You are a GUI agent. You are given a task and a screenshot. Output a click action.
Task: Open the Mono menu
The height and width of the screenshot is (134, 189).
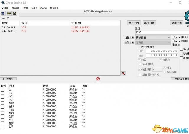(x=43, y=8)
